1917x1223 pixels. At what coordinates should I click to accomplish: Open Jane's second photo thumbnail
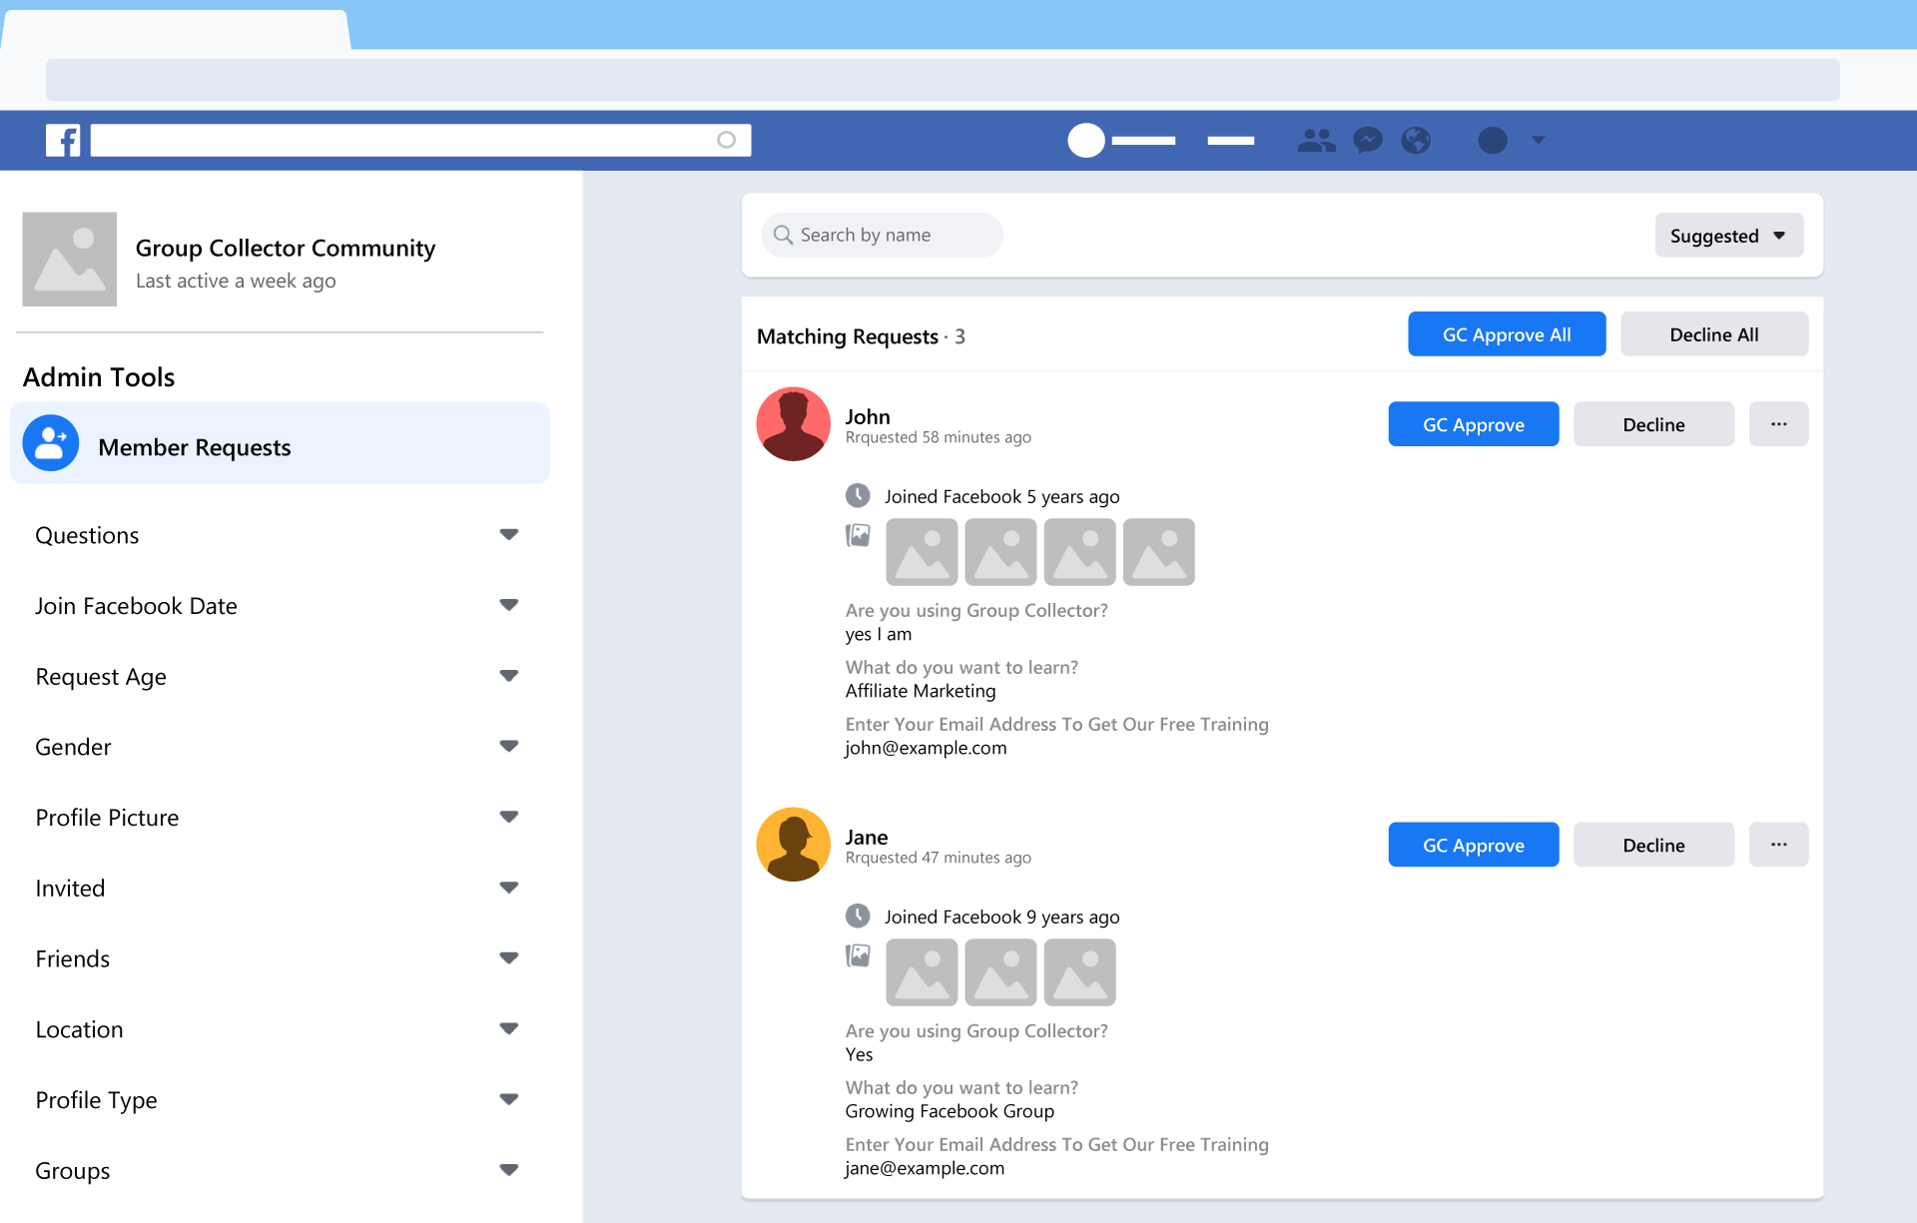tap(1000, 972)
